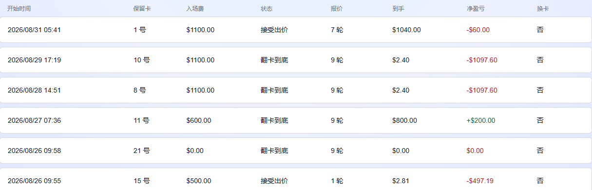Click the 报价 column header
Viewport: 592px width, 190px height.
pyautogui.click(x=337, y=9)
